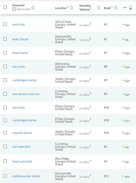Select the vein clinic Johns Creek row checkbox
This screenshot has height=183, width=136.
point(5,24)
